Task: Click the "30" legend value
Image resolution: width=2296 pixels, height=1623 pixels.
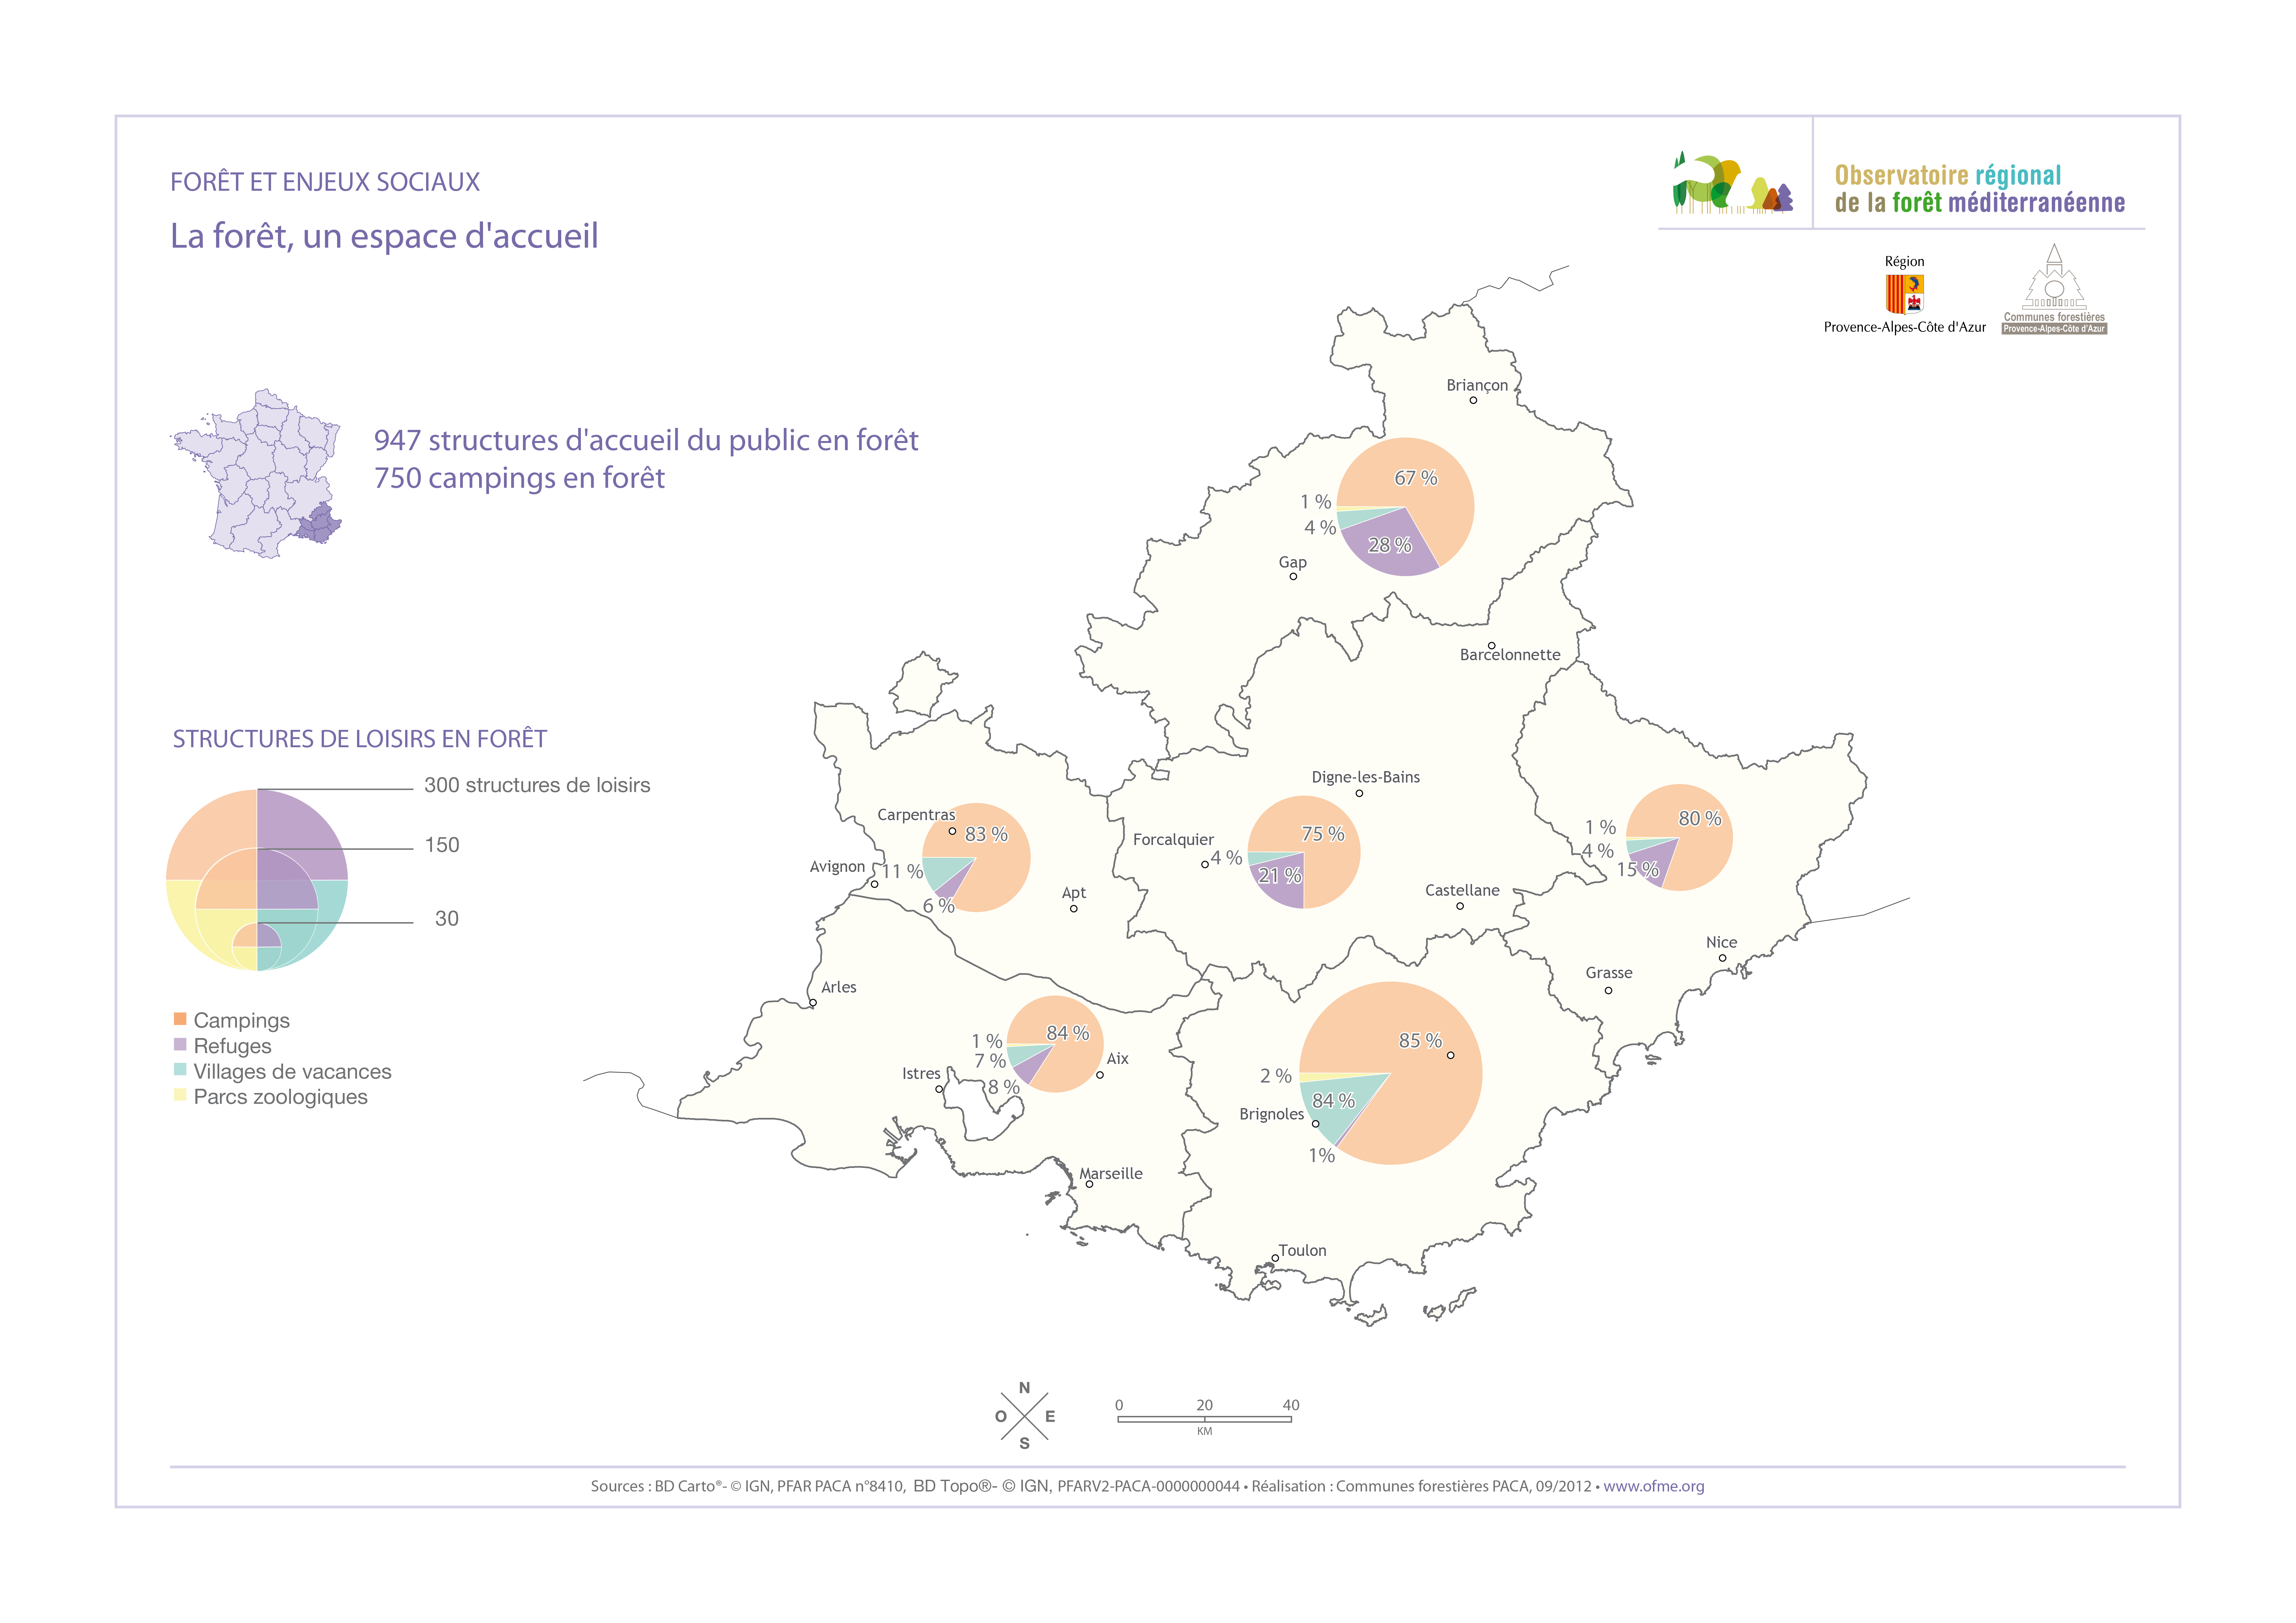Action: coord(447,919)
